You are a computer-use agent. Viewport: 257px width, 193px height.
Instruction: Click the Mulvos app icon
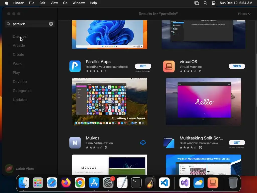tap(75, 143)
